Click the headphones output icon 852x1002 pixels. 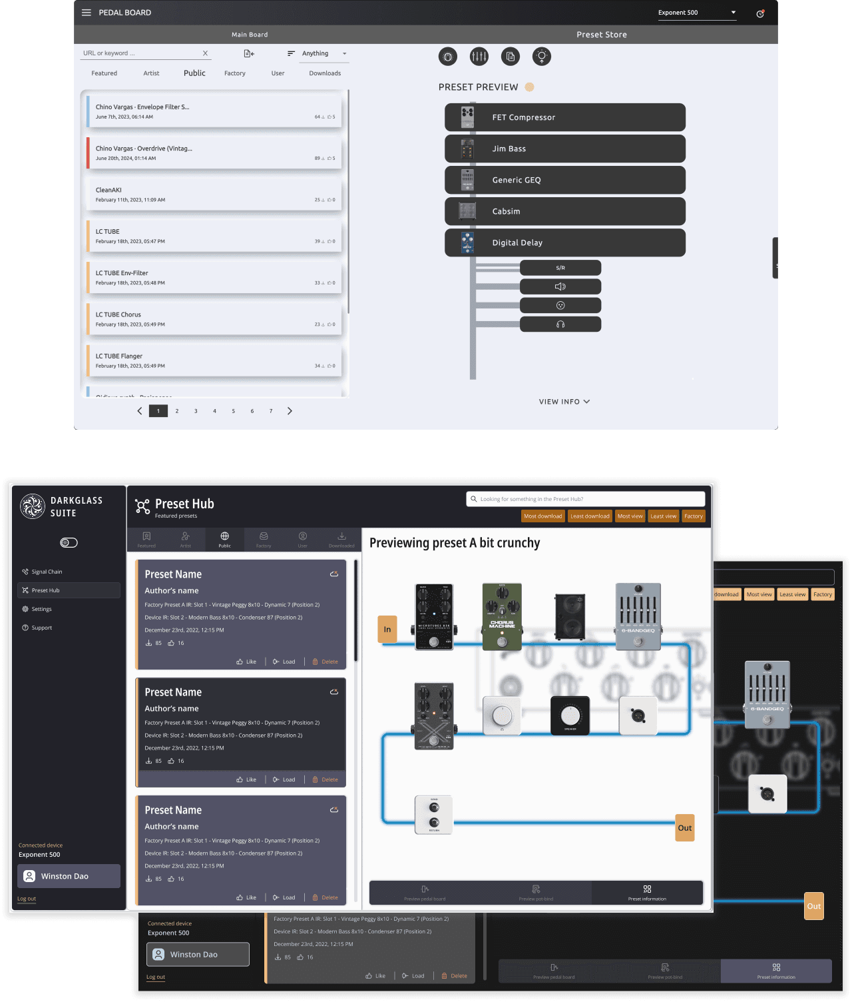point(560,324)
